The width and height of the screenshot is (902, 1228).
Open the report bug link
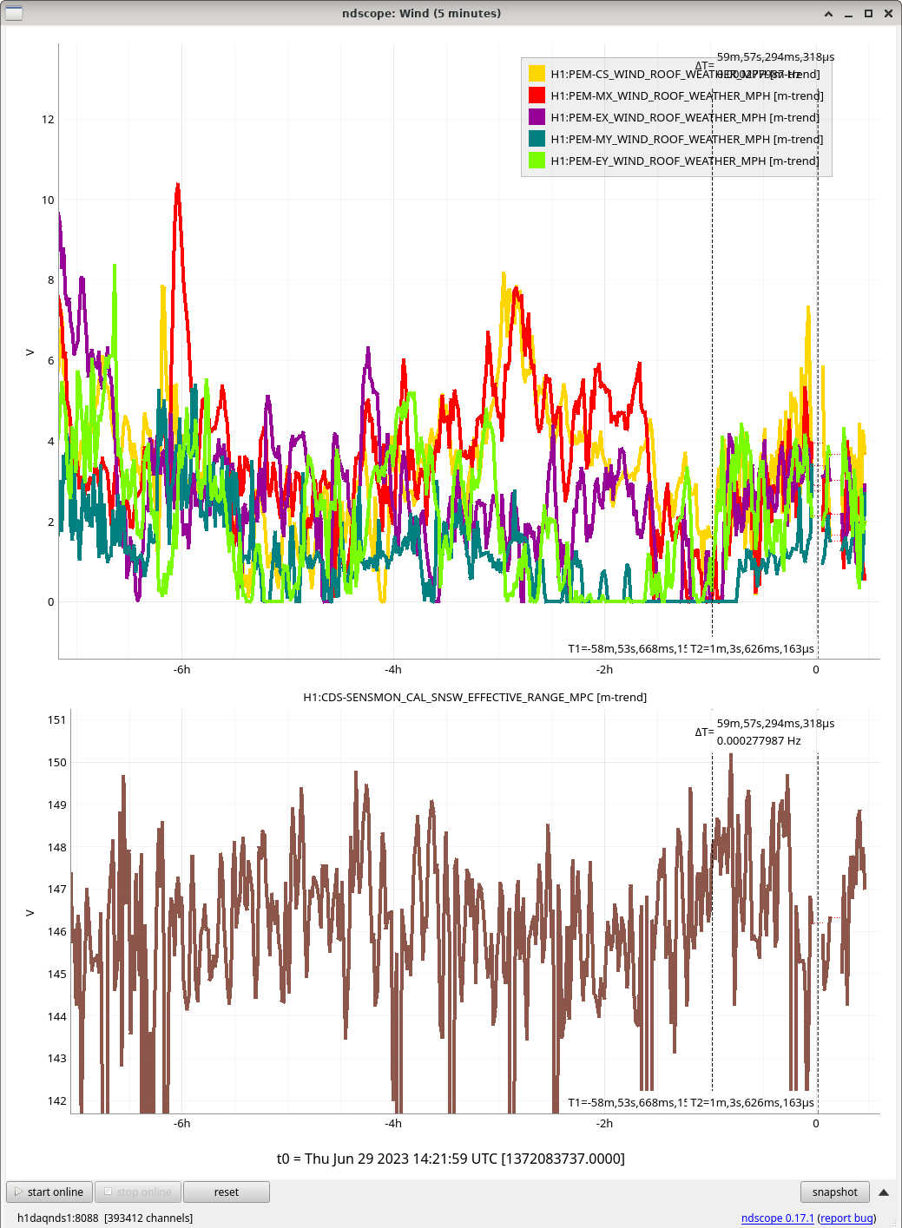(847, 1218)
